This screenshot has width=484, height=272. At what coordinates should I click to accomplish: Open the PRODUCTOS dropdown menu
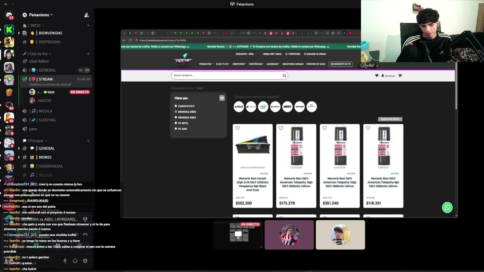pos(206,64)
